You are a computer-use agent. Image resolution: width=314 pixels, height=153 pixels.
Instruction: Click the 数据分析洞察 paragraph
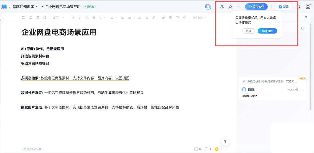tap(82, 93)
